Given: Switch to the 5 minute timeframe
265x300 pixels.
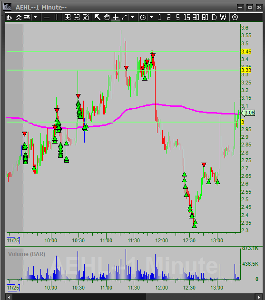Looking at the screenshot, I should coord(178,18).
